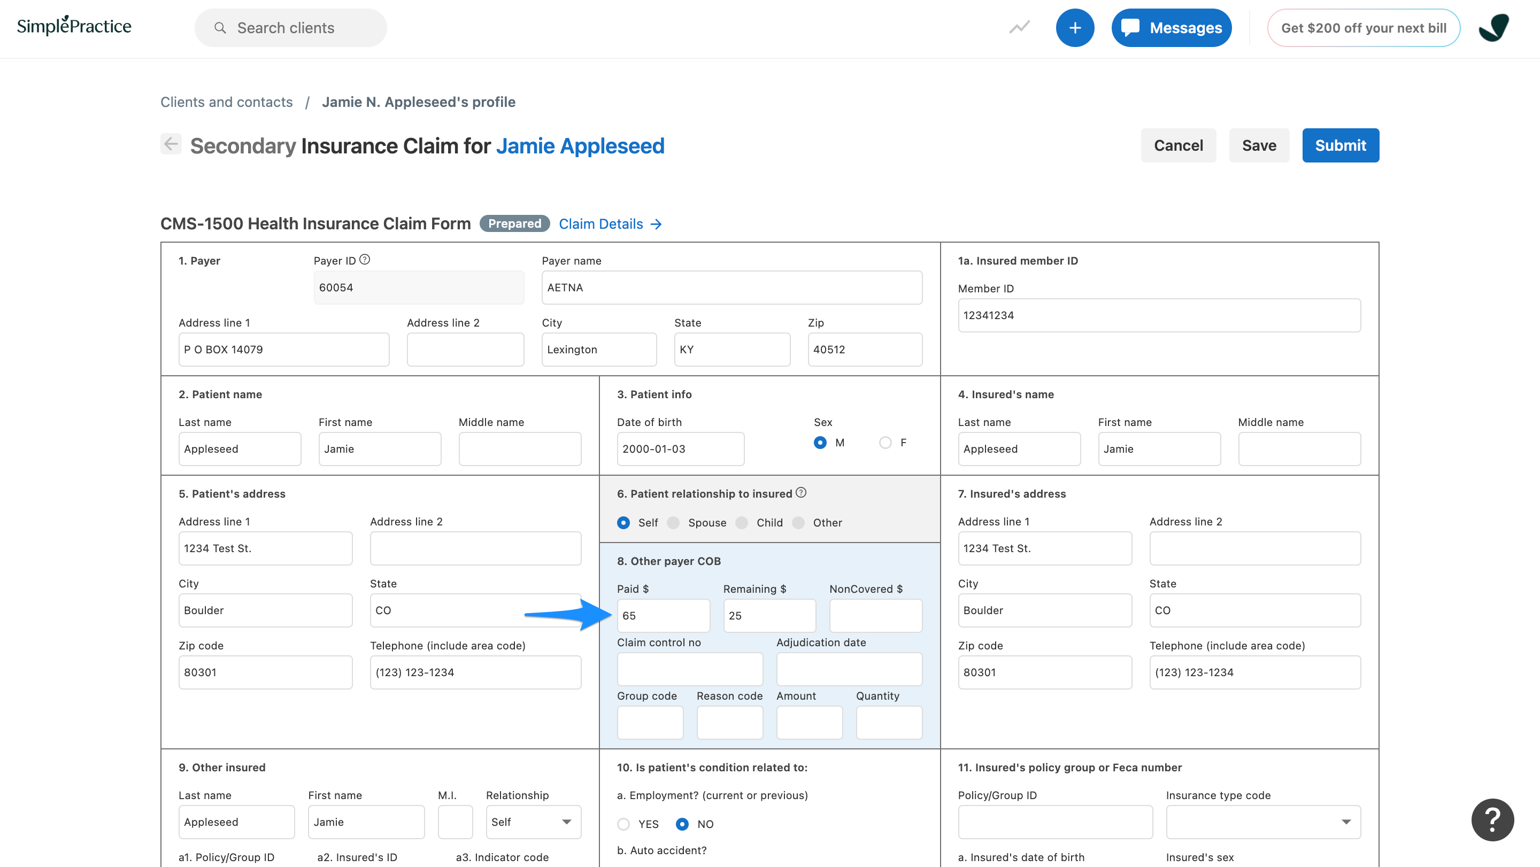Click the patient Last name field

[240, 449]
